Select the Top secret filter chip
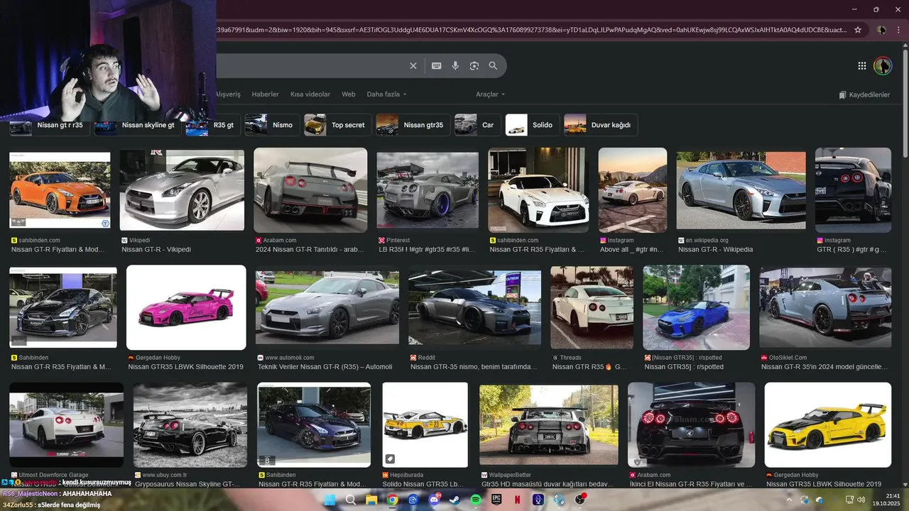Screen dimensions: 909x511 click(337, 125)
